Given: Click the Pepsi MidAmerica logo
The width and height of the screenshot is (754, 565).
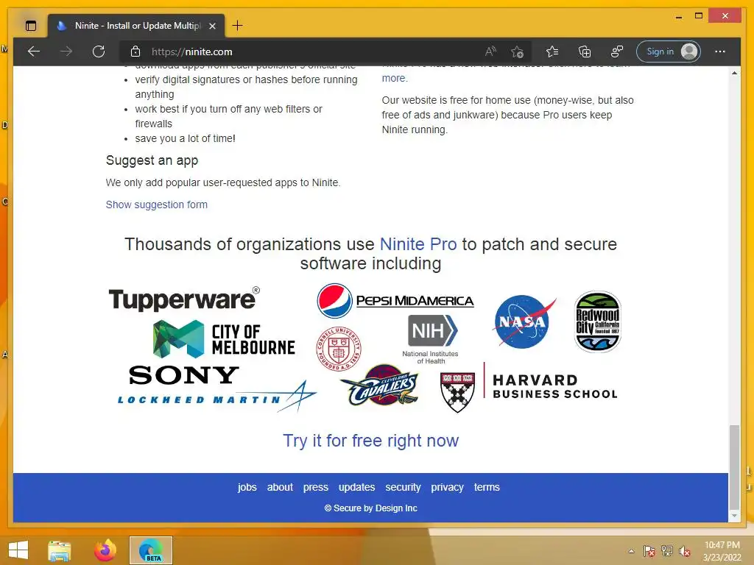Looking at the screenshot, I should (x=395, y=301).
